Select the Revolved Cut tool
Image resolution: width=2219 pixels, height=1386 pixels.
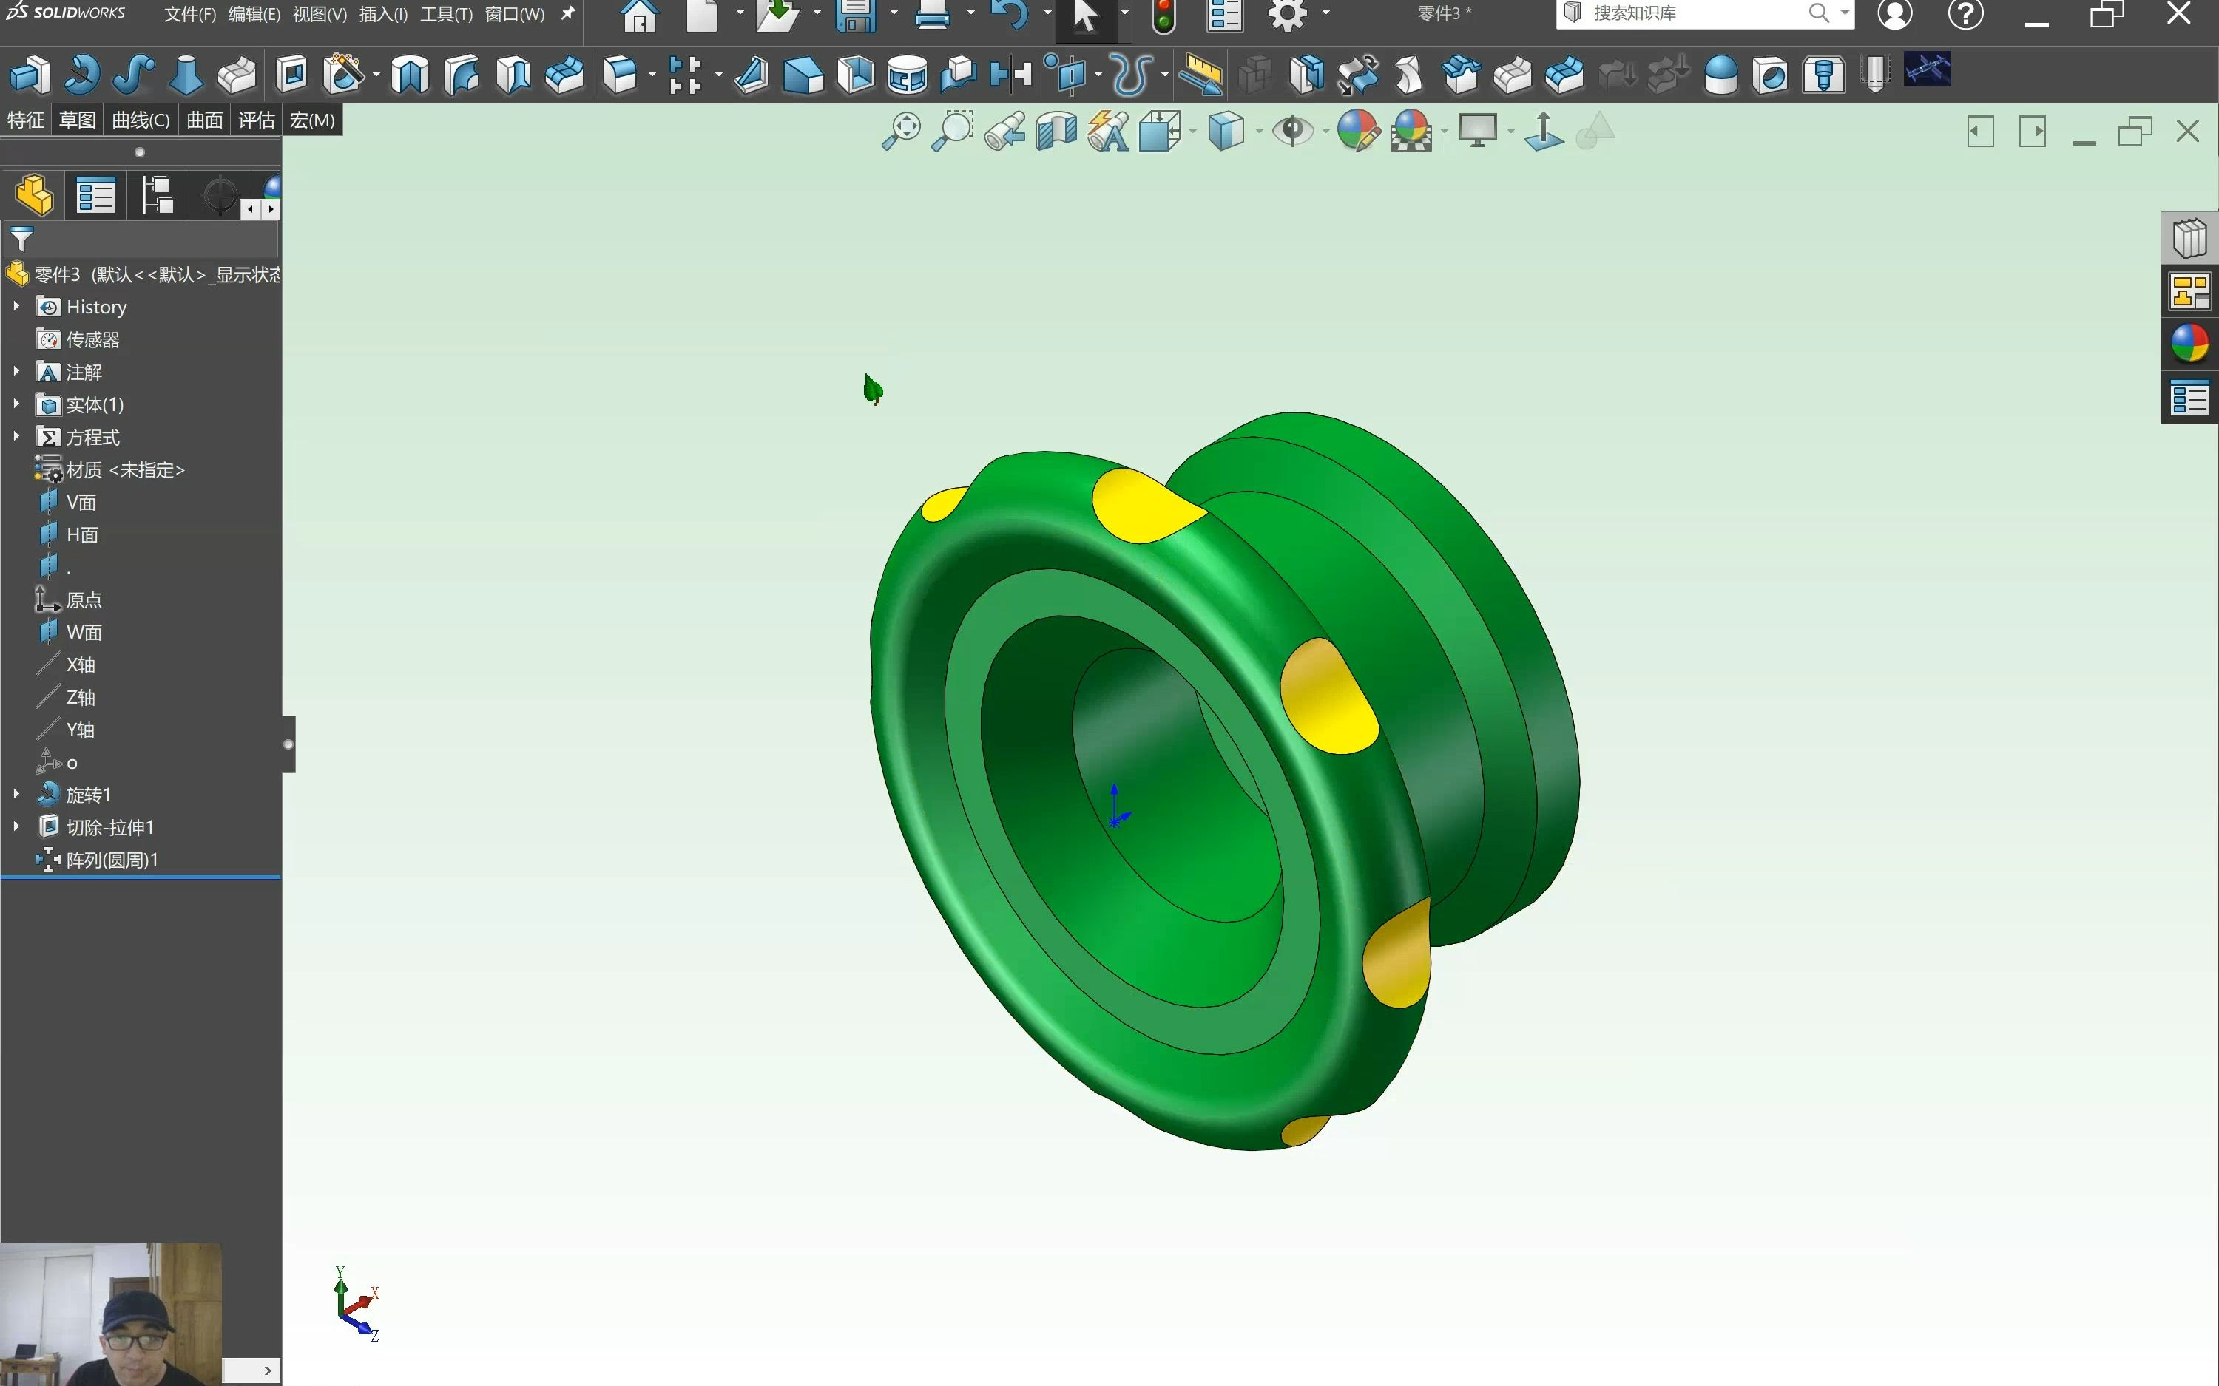410,74
